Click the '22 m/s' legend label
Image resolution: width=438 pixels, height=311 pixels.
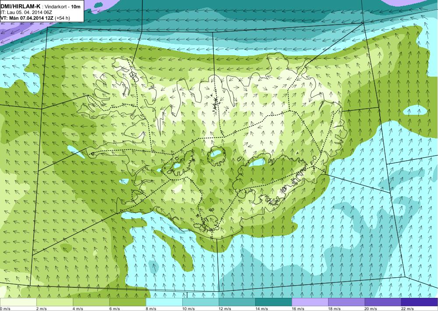407,309
